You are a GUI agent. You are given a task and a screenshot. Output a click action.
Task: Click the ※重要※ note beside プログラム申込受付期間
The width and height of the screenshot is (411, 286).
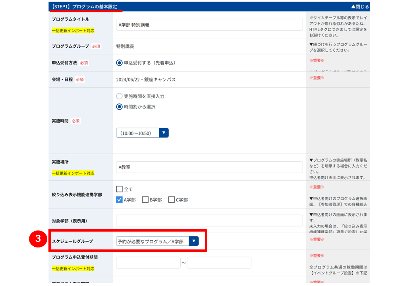tap(316, 255)
